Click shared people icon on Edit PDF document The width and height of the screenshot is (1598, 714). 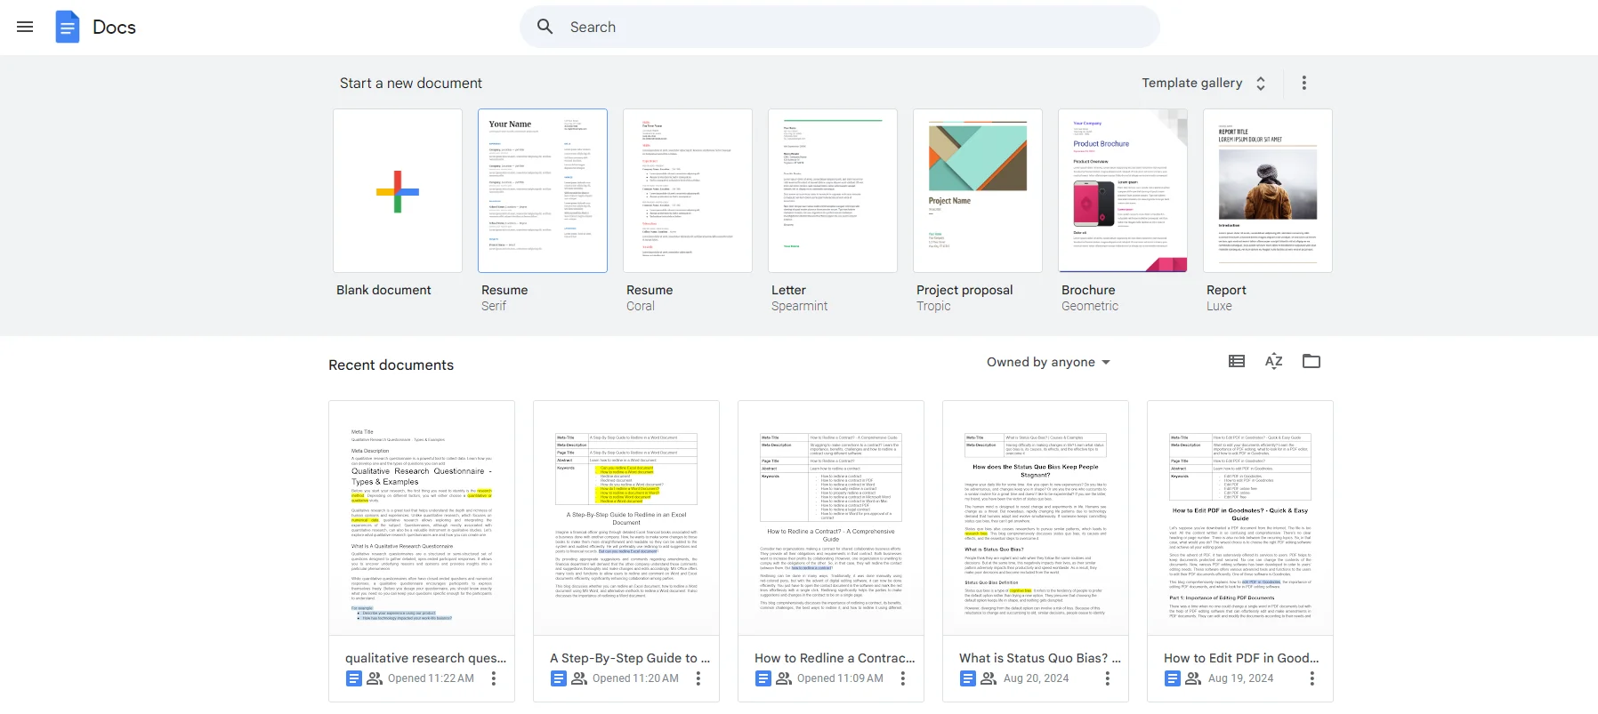(x=1193, y=678)
